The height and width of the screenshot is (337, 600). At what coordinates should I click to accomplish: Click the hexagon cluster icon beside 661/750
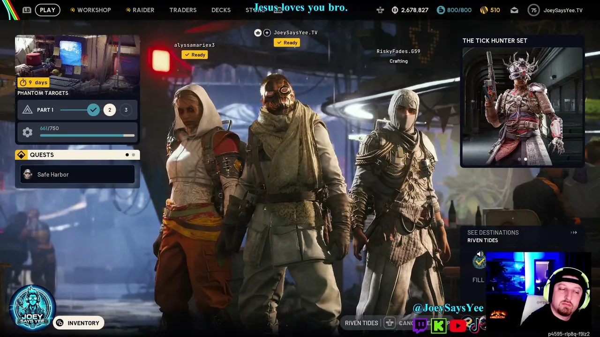point(28,132)
